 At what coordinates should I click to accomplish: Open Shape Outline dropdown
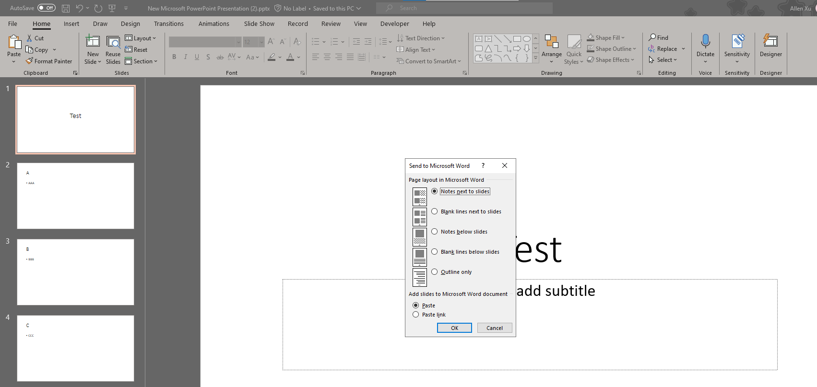point(612,48)
